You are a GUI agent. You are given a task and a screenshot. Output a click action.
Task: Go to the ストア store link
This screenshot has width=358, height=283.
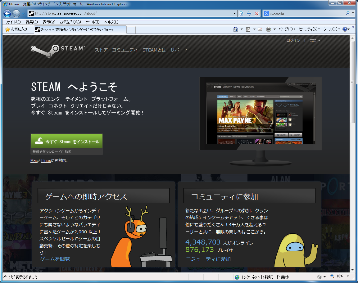pyautogui.click(x=101, y=50)
